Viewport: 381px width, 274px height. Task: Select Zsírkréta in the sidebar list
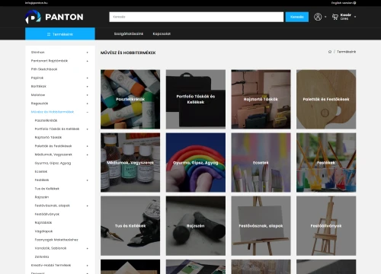coord(42,256)
